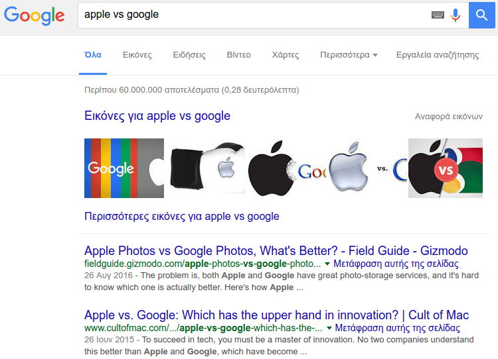The image size is (498, 359).
Task: Activate voice search microphone icon
Action: pyautogui.click(x=456, y=15)
